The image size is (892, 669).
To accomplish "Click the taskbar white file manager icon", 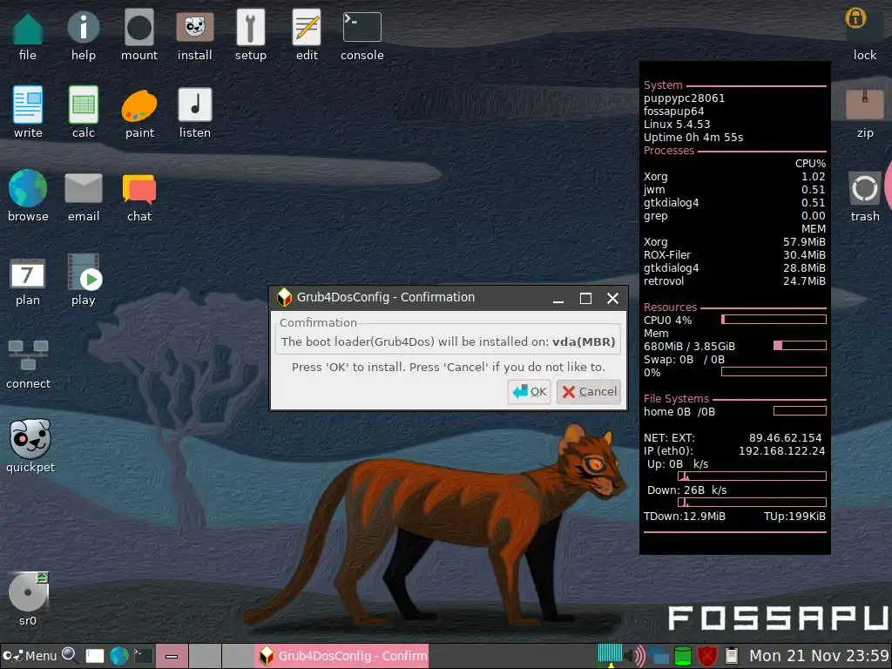I will click(x=94, y=656).
